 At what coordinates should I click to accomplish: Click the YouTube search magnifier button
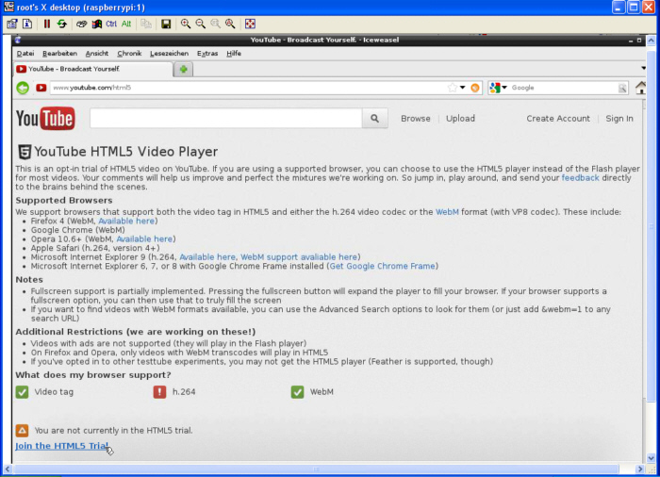click(x=374, y=119)
